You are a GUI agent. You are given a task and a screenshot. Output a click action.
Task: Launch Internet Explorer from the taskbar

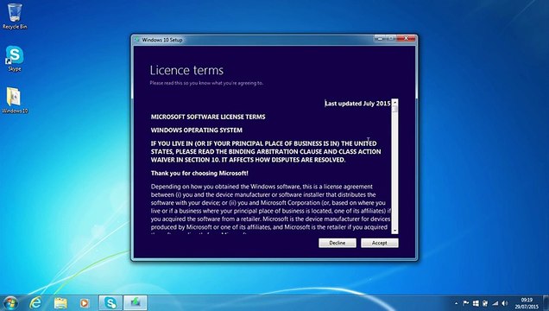click(x=35, y=302)
